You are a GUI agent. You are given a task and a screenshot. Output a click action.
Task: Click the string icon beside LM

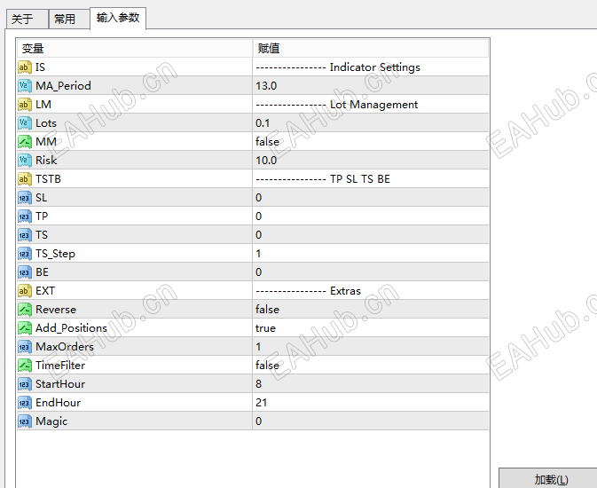click(x=25, y=105)
